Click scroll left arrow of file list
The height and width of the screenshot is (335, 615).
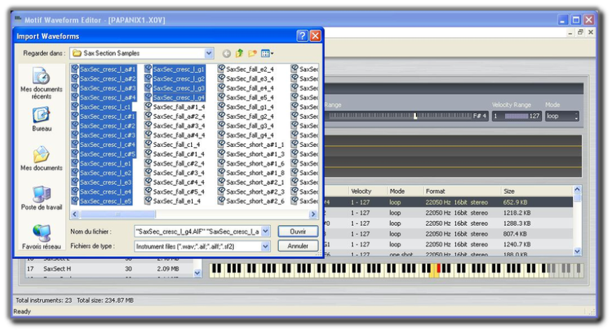(x=75, y=214)
